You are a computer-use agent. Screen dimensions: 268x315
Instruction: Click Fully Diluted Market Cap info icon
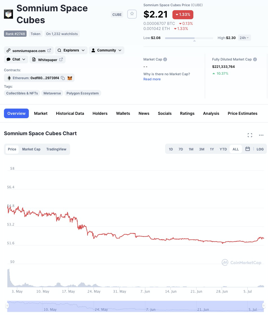coord(255,59)
